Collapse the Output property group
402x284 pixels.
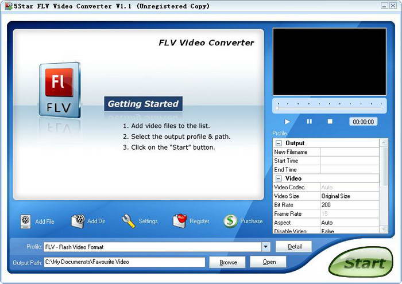click(x=279, y=143)
